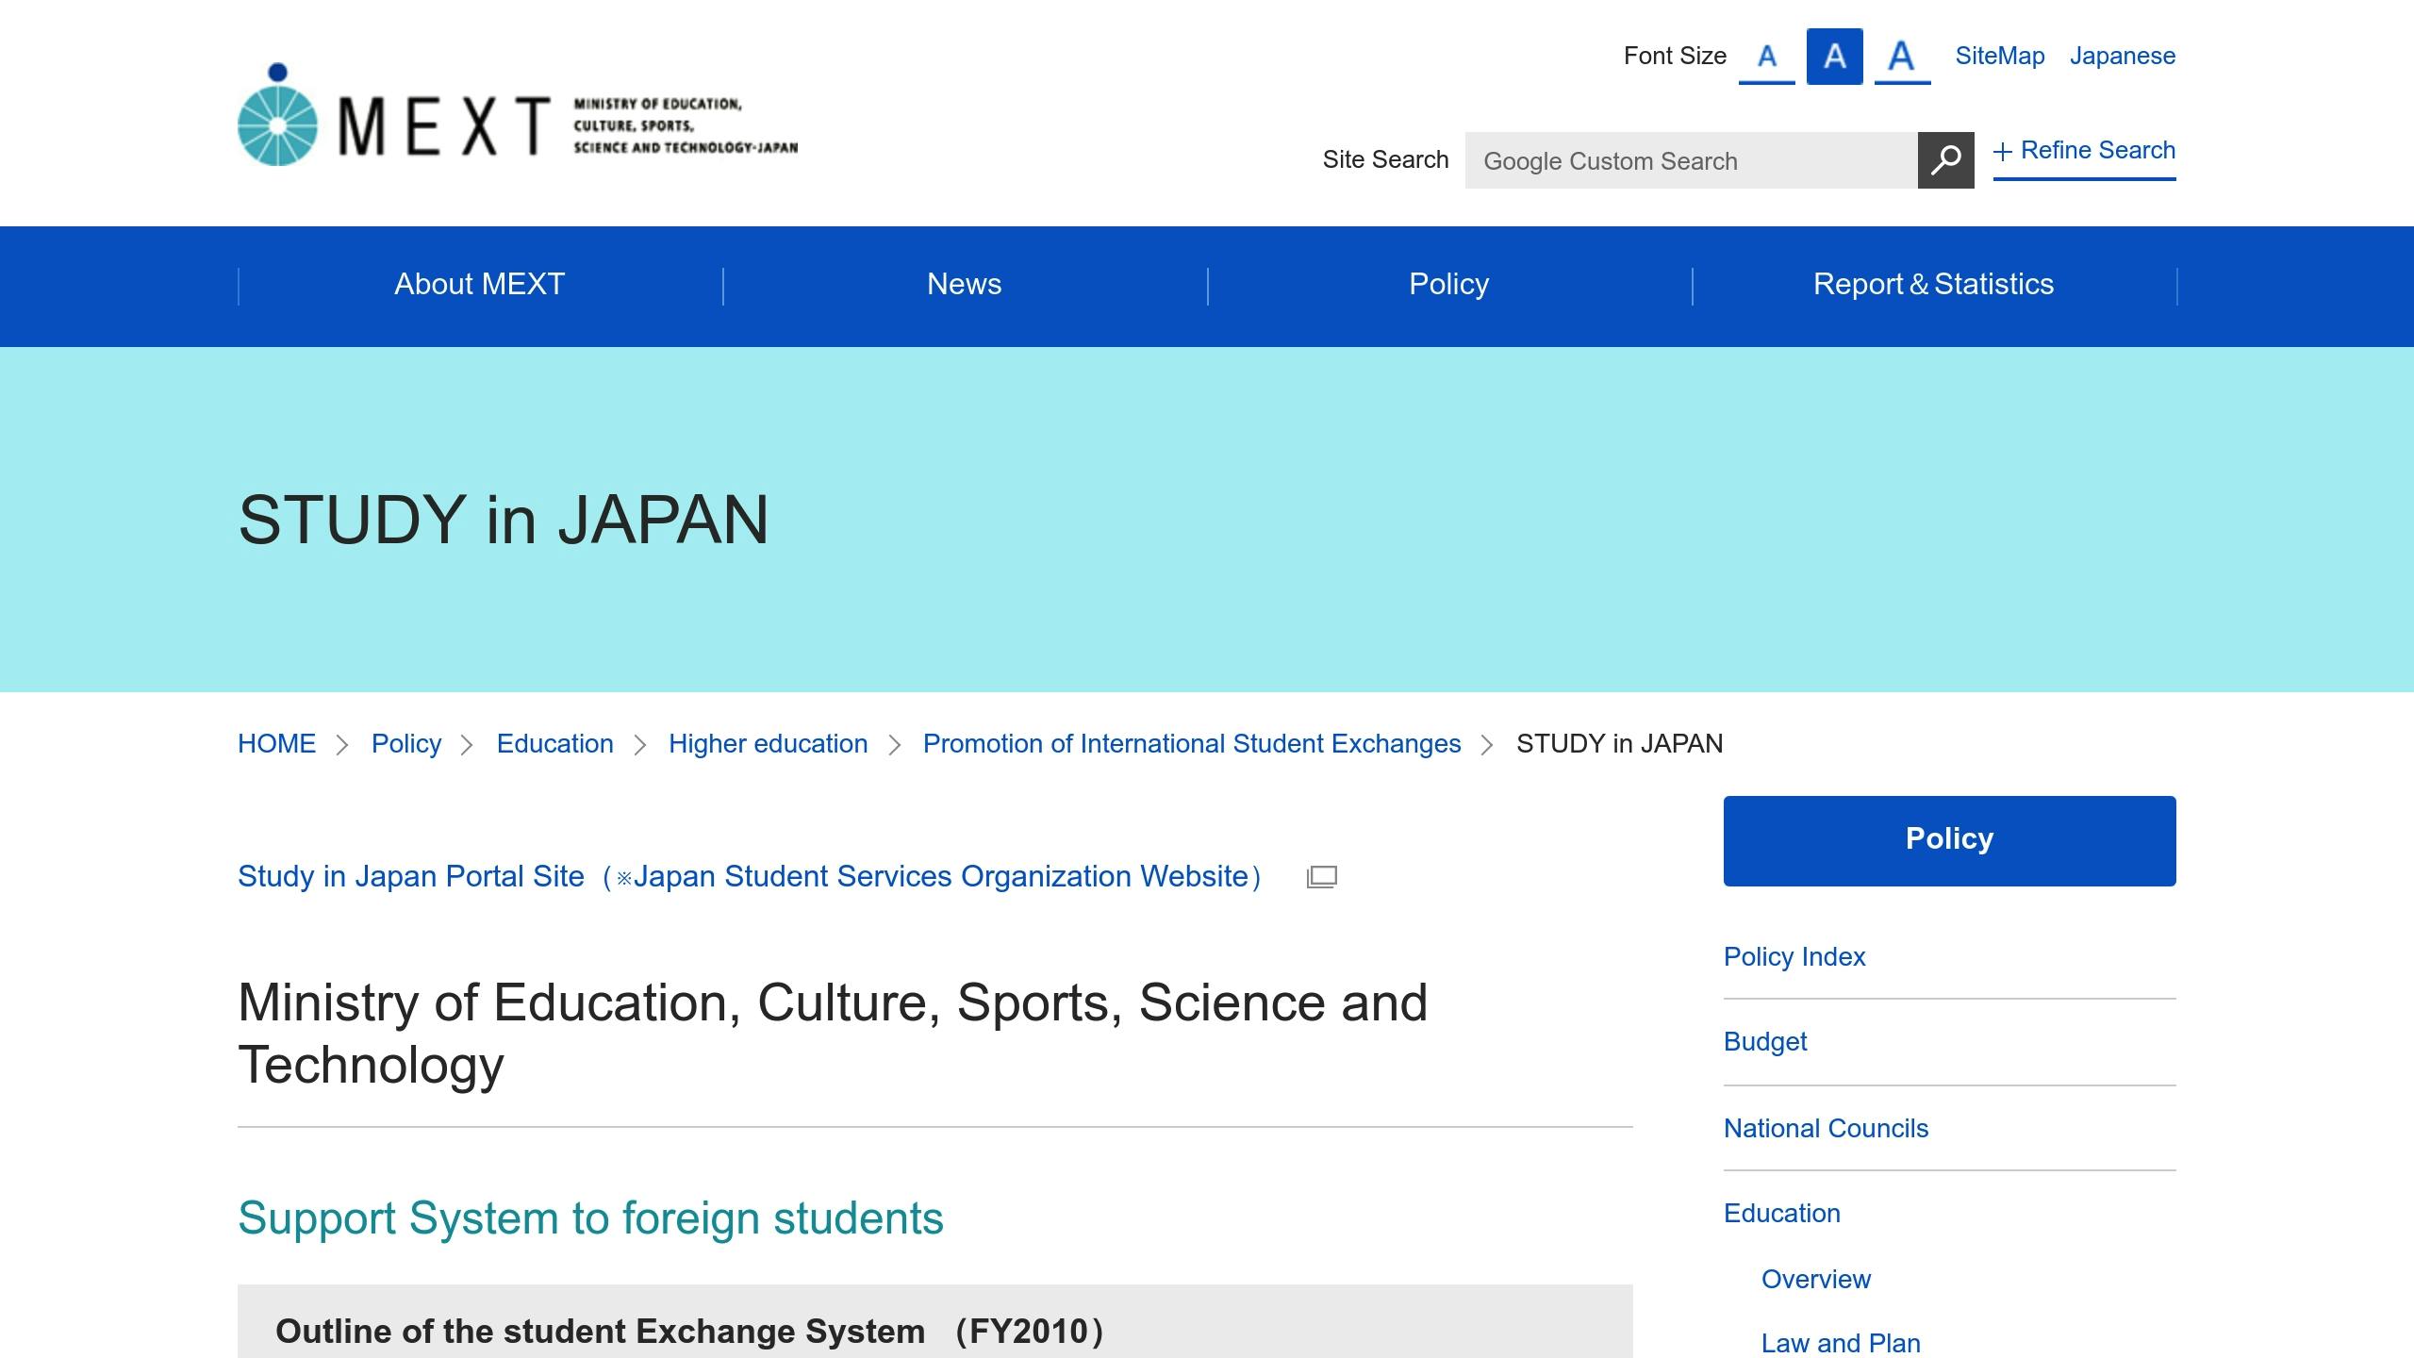
Task: Select the large font size A
Action: 1902,57
